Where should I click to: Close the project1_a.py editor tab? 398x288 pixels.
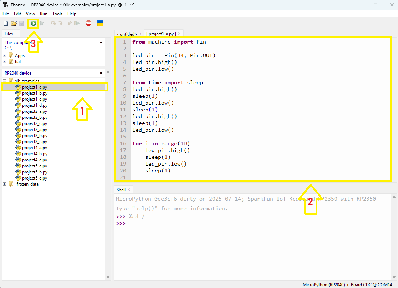(180, 34)
